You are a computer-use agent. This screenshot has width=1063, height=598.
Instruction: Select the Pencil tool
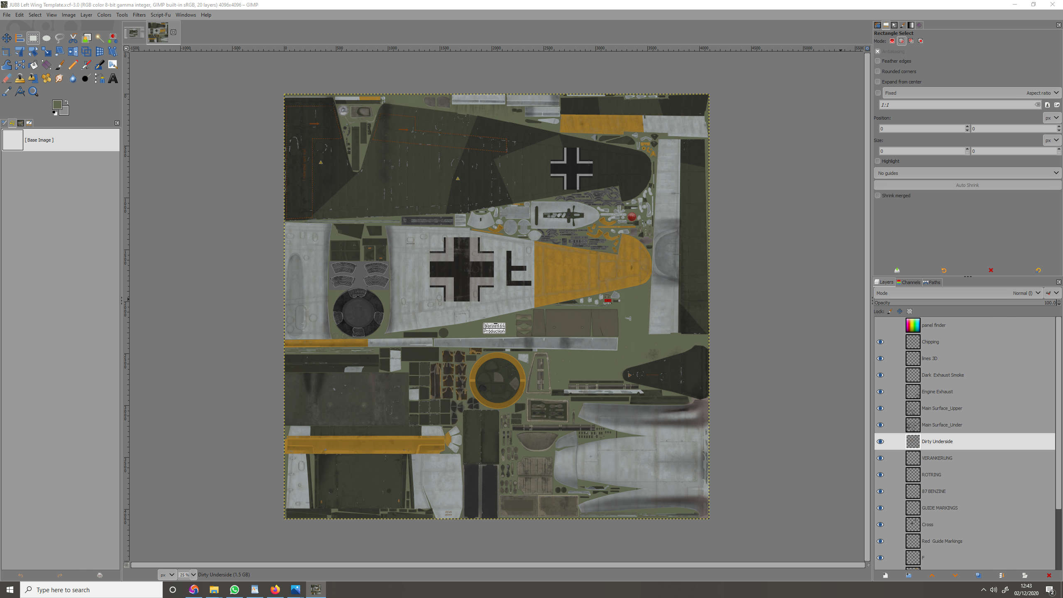(x=73, y=65)
